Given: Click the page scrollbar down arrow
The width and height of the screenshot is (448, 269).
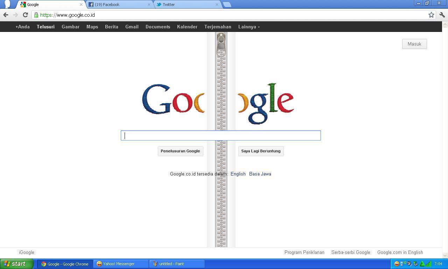Looking at the screenshot, I should coord(445,255).
